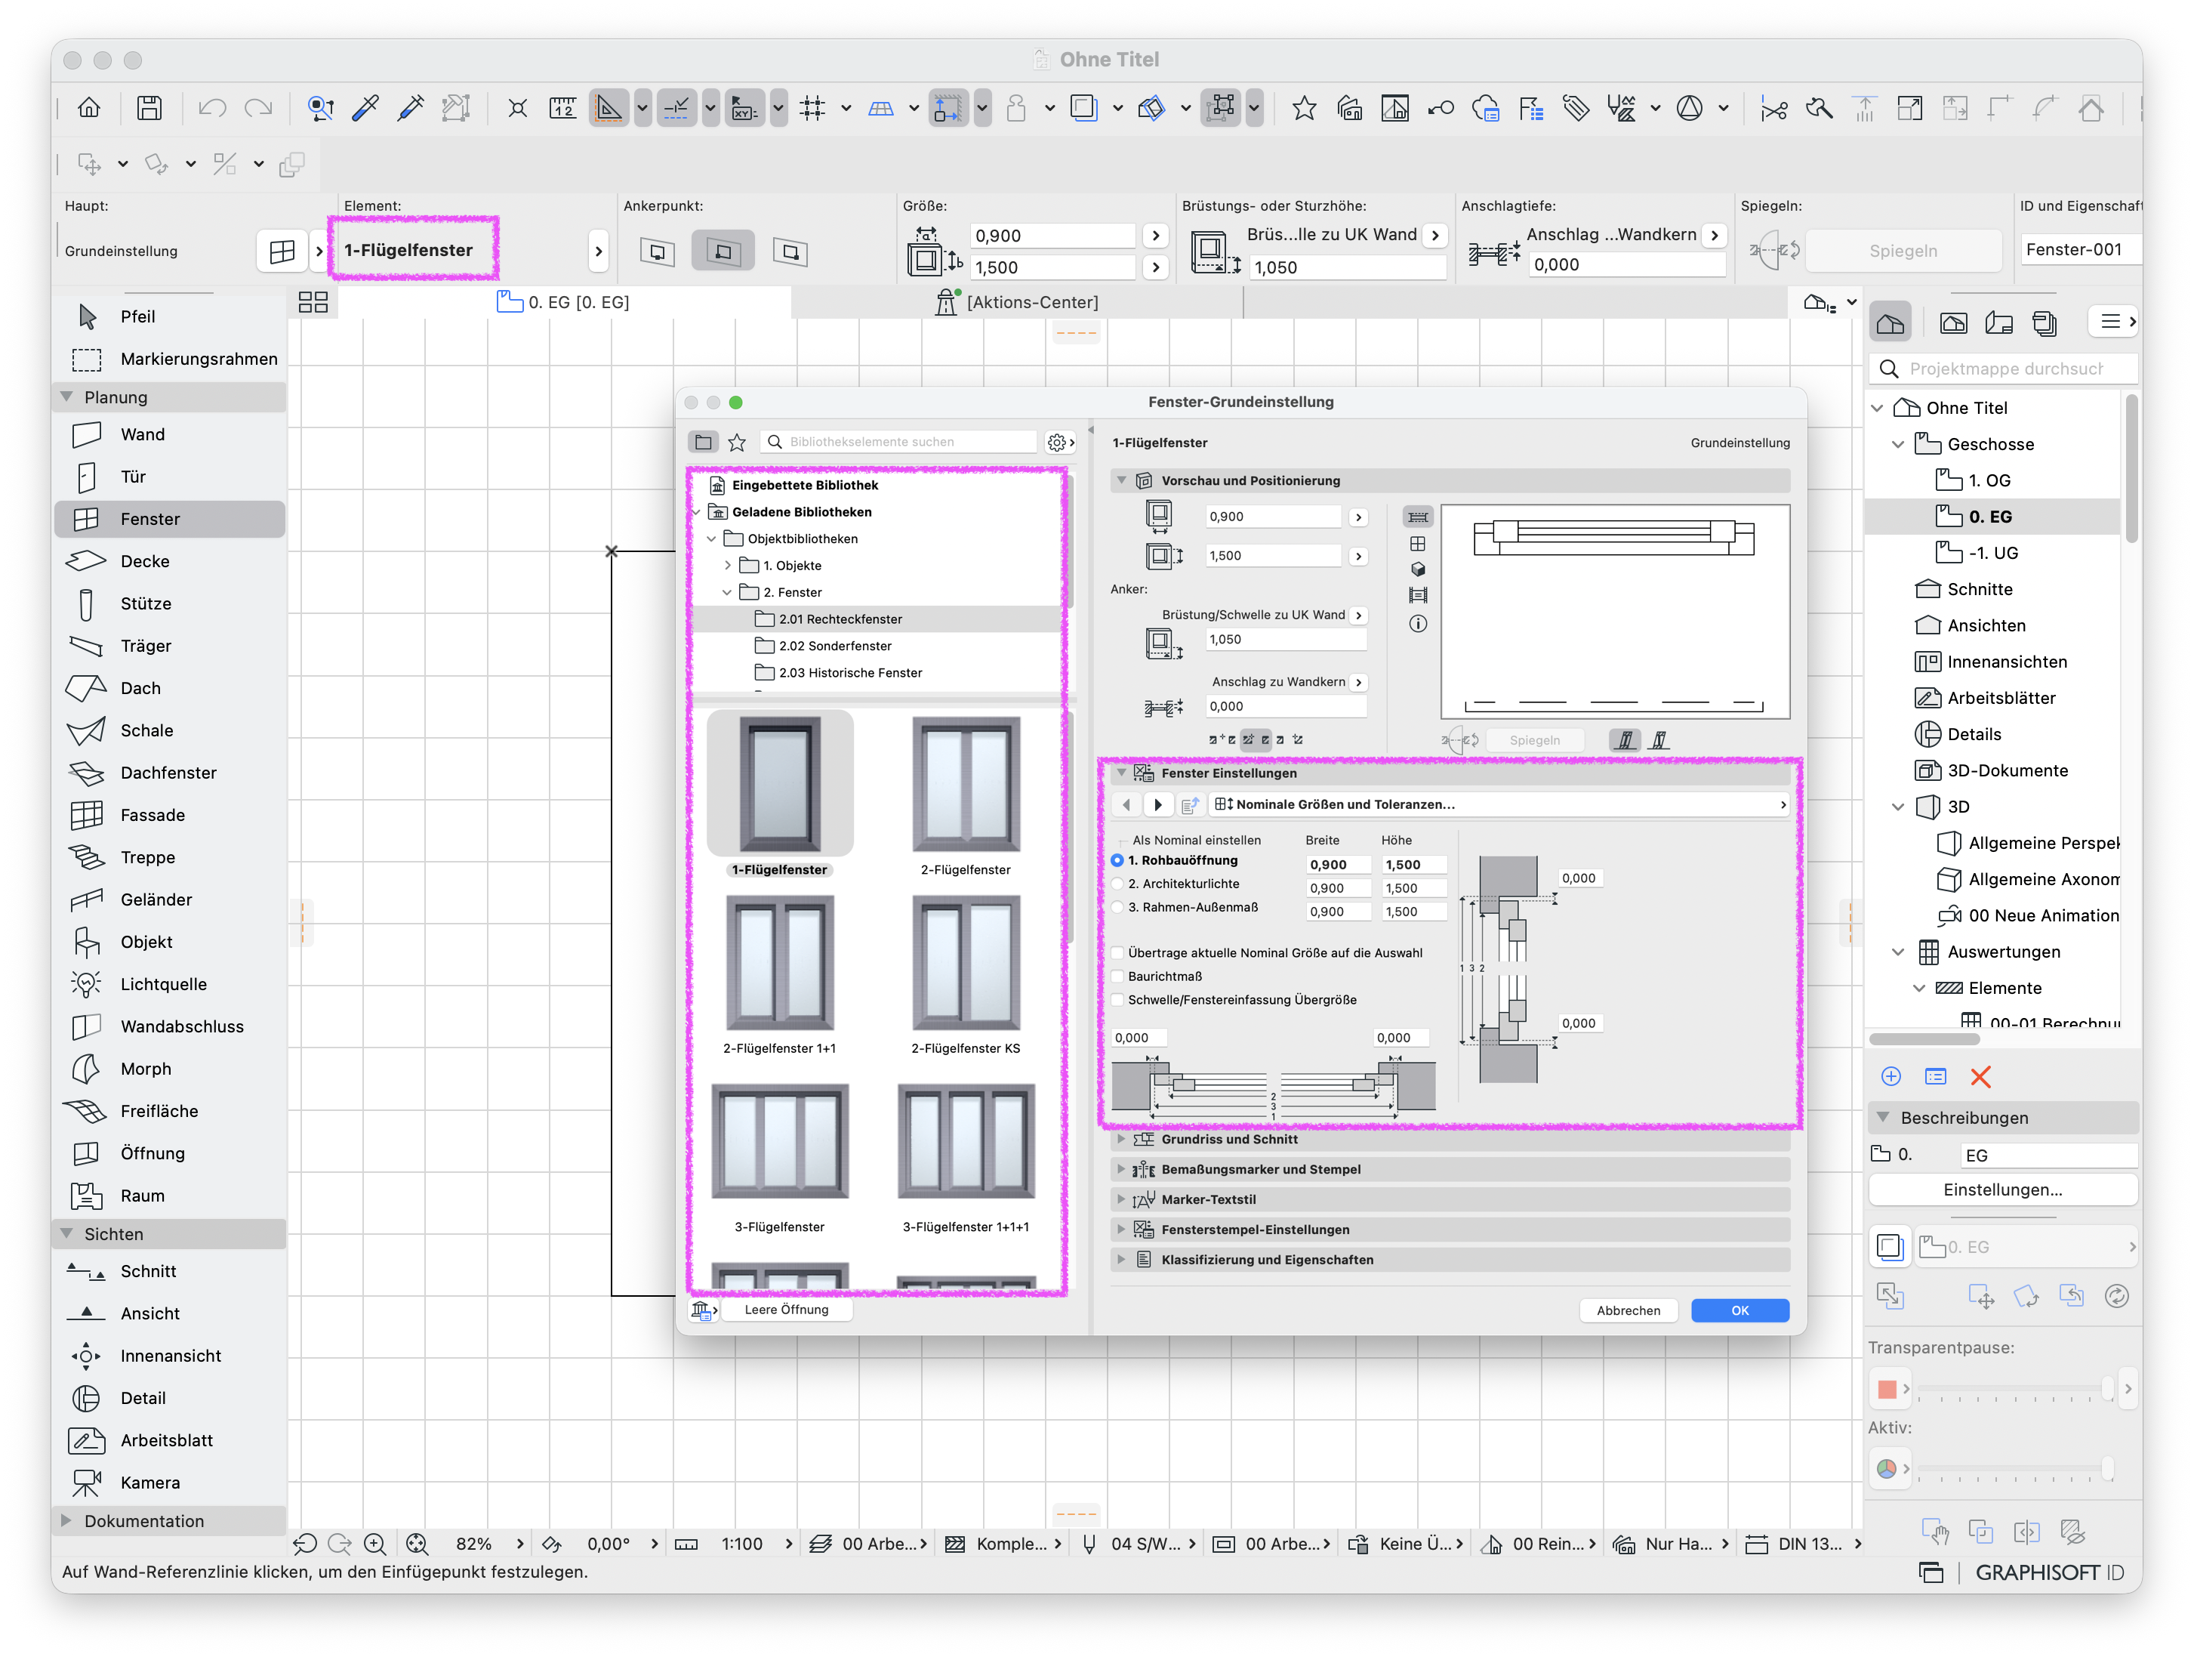Viewport: 2194px width, 1657px height.
Task: Click the Leere Öffnung button
Action: pyautogui.click(x=785, y=1310)
